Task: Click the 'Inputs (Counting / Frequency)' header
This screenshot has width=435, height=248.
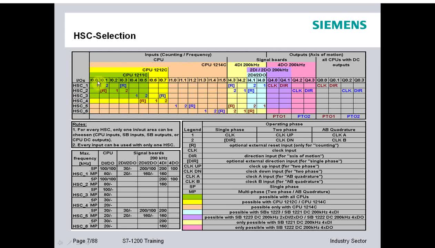Action: click(x=178, y=54)
